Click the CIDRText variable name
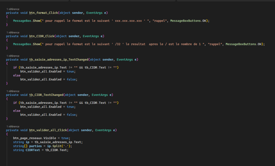 point(33,150)
